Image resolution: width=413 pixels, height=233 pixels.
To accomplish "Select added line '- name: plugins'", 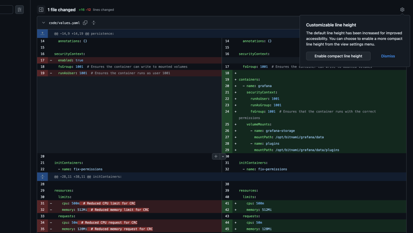I will pyautogui.click(x=265, y=144).
